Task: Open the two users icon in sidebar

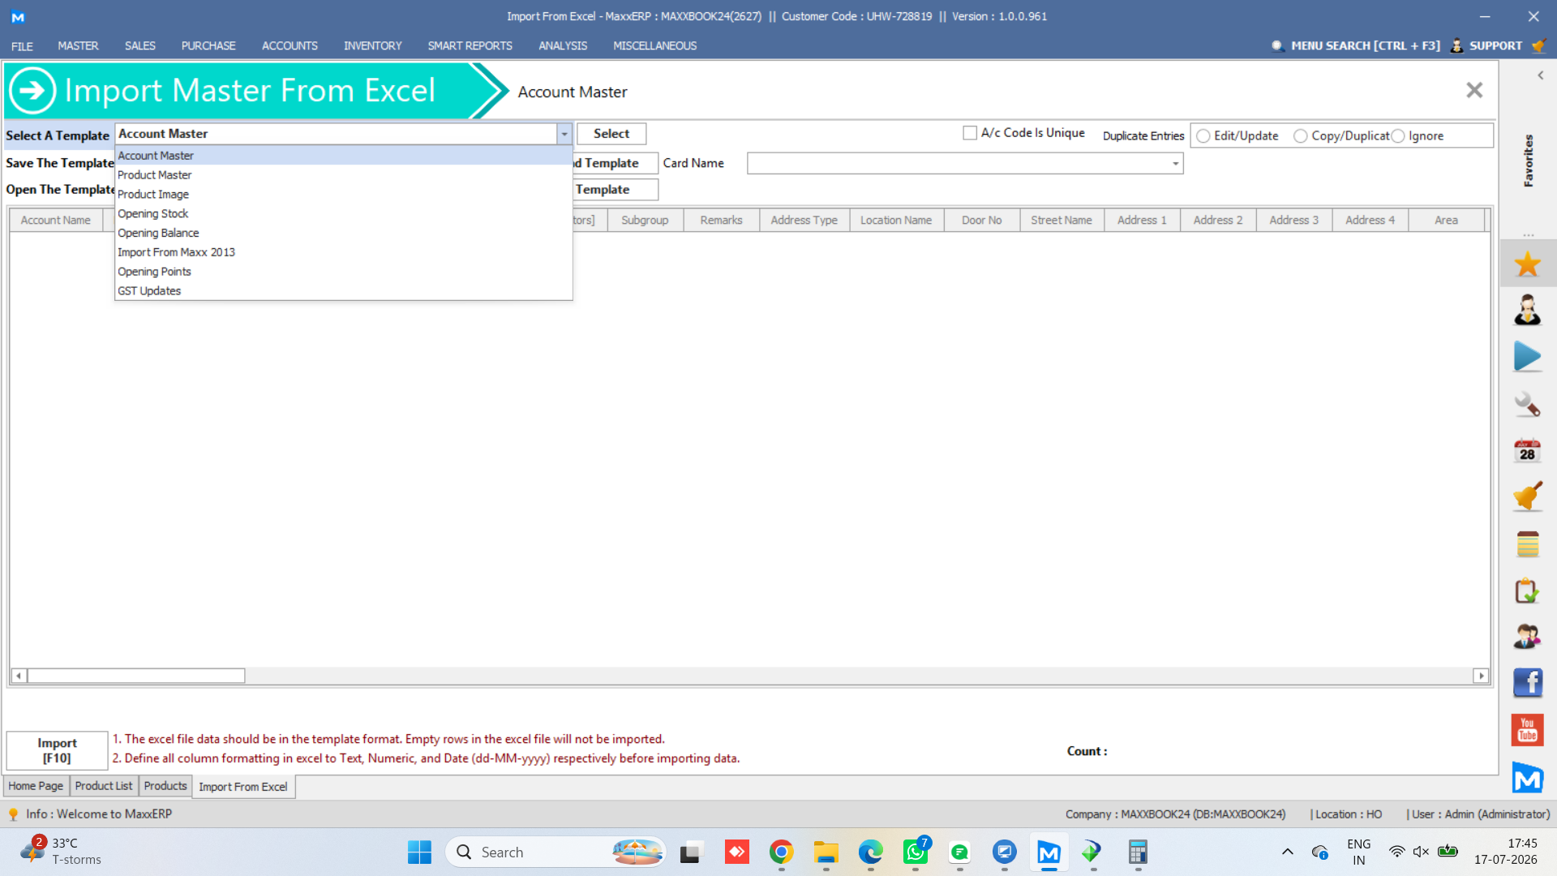Action: [x=1527, y=637]
